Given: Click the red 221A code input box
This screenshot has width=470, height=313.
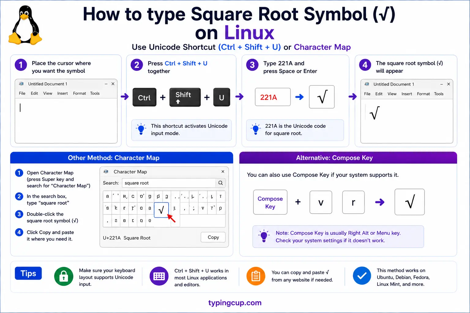Looking at the screenshot, I should click(x=273, y=97).
